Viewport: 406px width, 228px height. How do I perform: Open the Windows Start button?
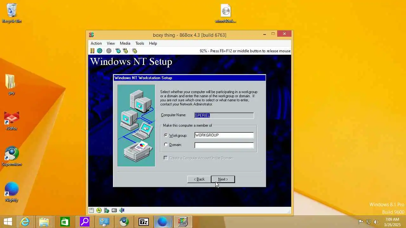pos(8,222)
